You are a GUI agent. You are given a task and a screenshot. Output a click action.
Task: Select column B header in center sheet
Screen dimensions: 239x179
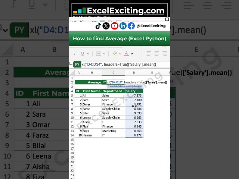tap(92, 73)
